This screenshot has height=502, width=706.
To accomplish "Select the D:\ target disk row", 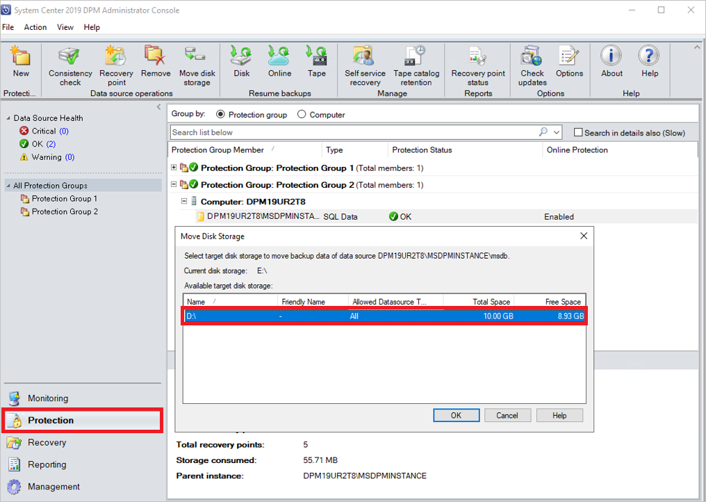I will pos(384,316).
